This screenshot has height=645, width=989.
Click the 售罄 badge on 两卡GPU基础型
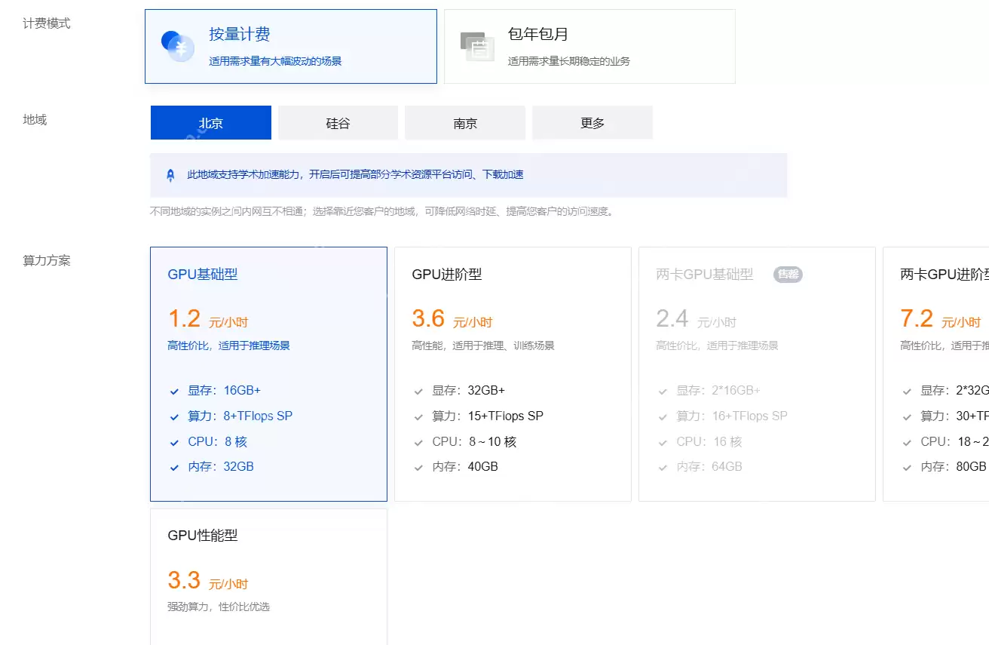point(787,275)
